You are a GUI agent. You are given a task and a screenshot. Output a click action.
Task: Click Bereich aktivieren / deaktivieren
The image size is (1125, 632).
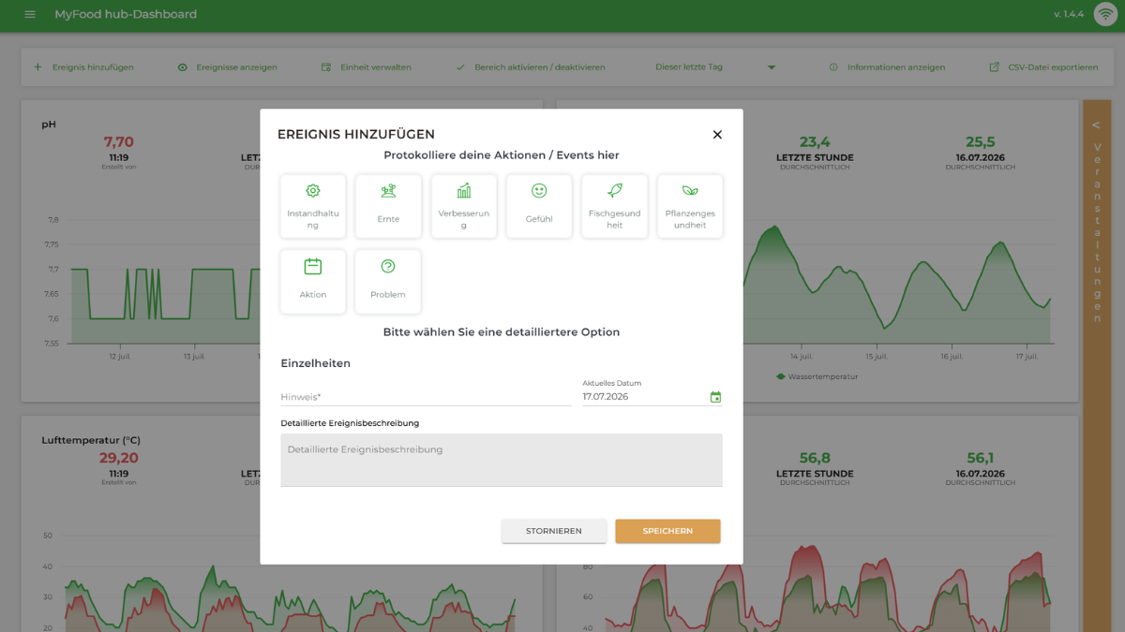540,67
